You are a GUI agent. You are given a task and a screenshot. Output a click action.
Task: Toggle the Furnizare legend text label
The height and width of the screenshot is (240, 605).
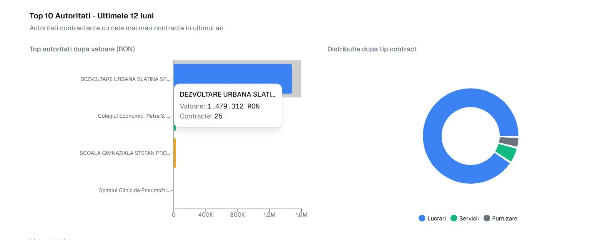point(504,219)
